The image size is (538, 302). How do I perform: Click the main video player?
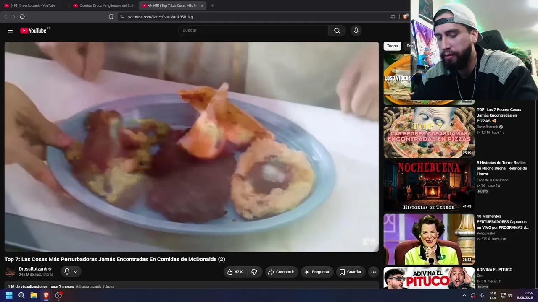tap(192, 147)
